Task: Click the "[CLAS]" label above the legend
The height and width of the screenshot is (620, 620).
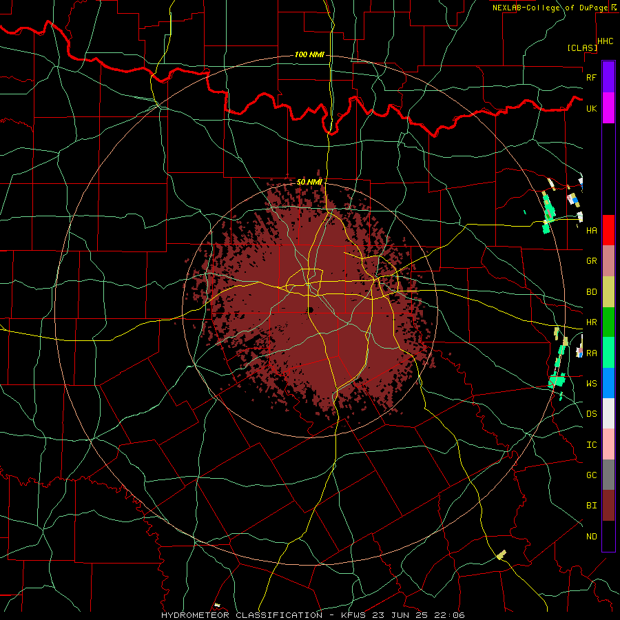Action: tap(582, 48)
